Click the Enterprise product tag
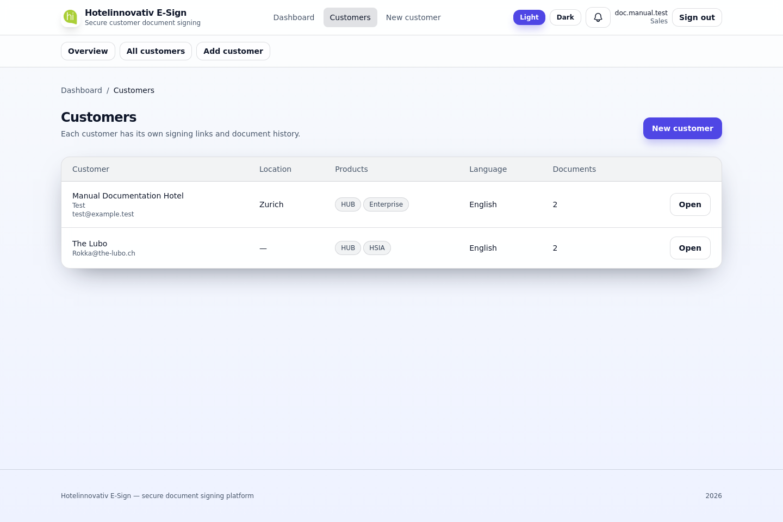Viewport: 783px width, 522px height. pyautogui.click(x=386, y=204)
